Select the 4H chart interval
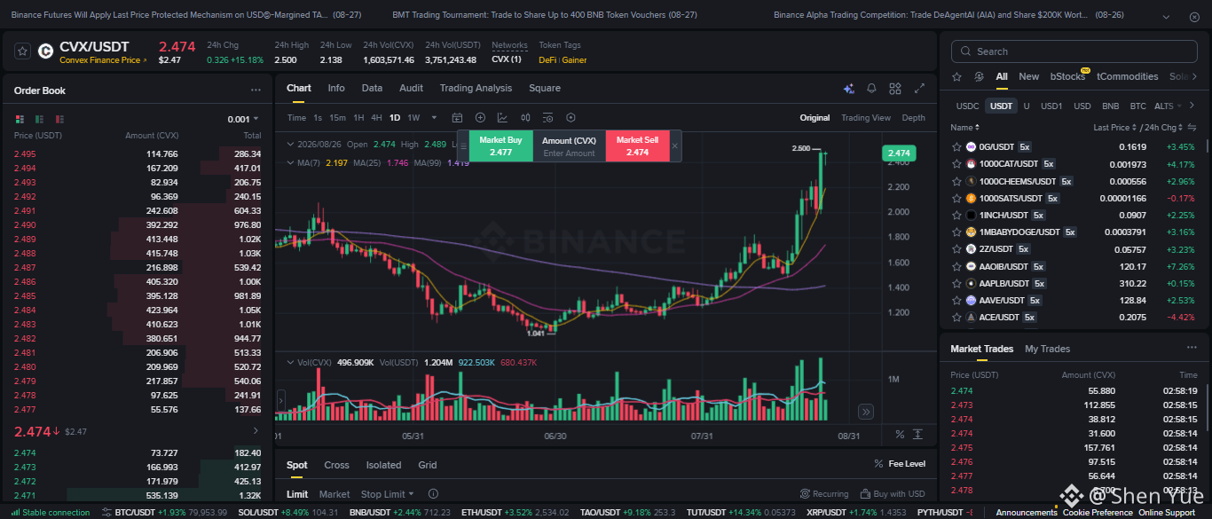Viewport: 1212px width, 519px height. click(x=376, y=117)
